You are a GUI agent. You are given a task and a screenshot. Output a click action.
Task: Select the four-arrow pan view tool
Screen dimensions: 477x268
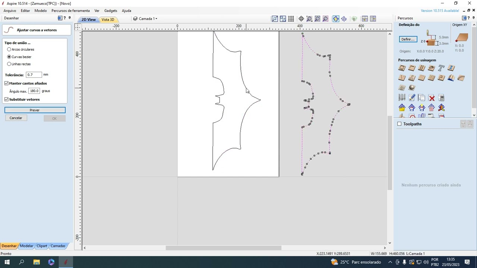click(301, 19)
